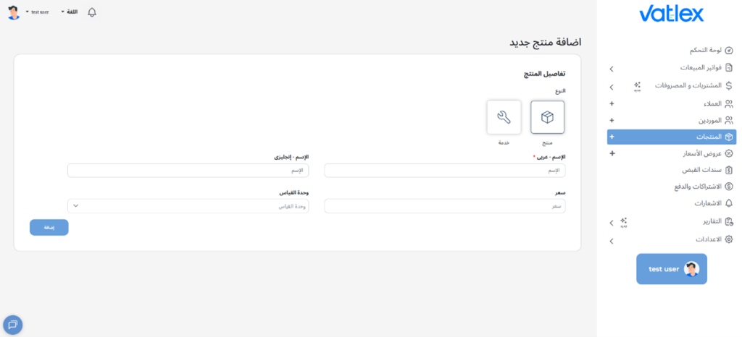This screenshot has height=337, width=742.
Task: Open the receipt vouchers menu item
Action: pos(699,170)
